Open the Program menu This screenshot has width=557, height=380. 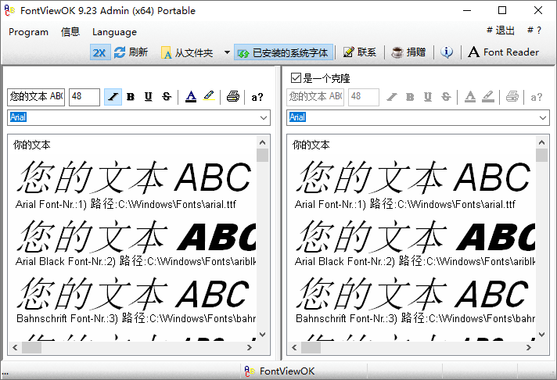[x=28, y=32]
